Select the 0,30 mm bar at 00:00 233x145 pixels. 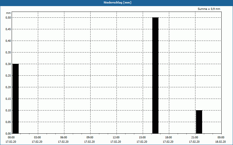pyautogui.click(x=16, y=99)
